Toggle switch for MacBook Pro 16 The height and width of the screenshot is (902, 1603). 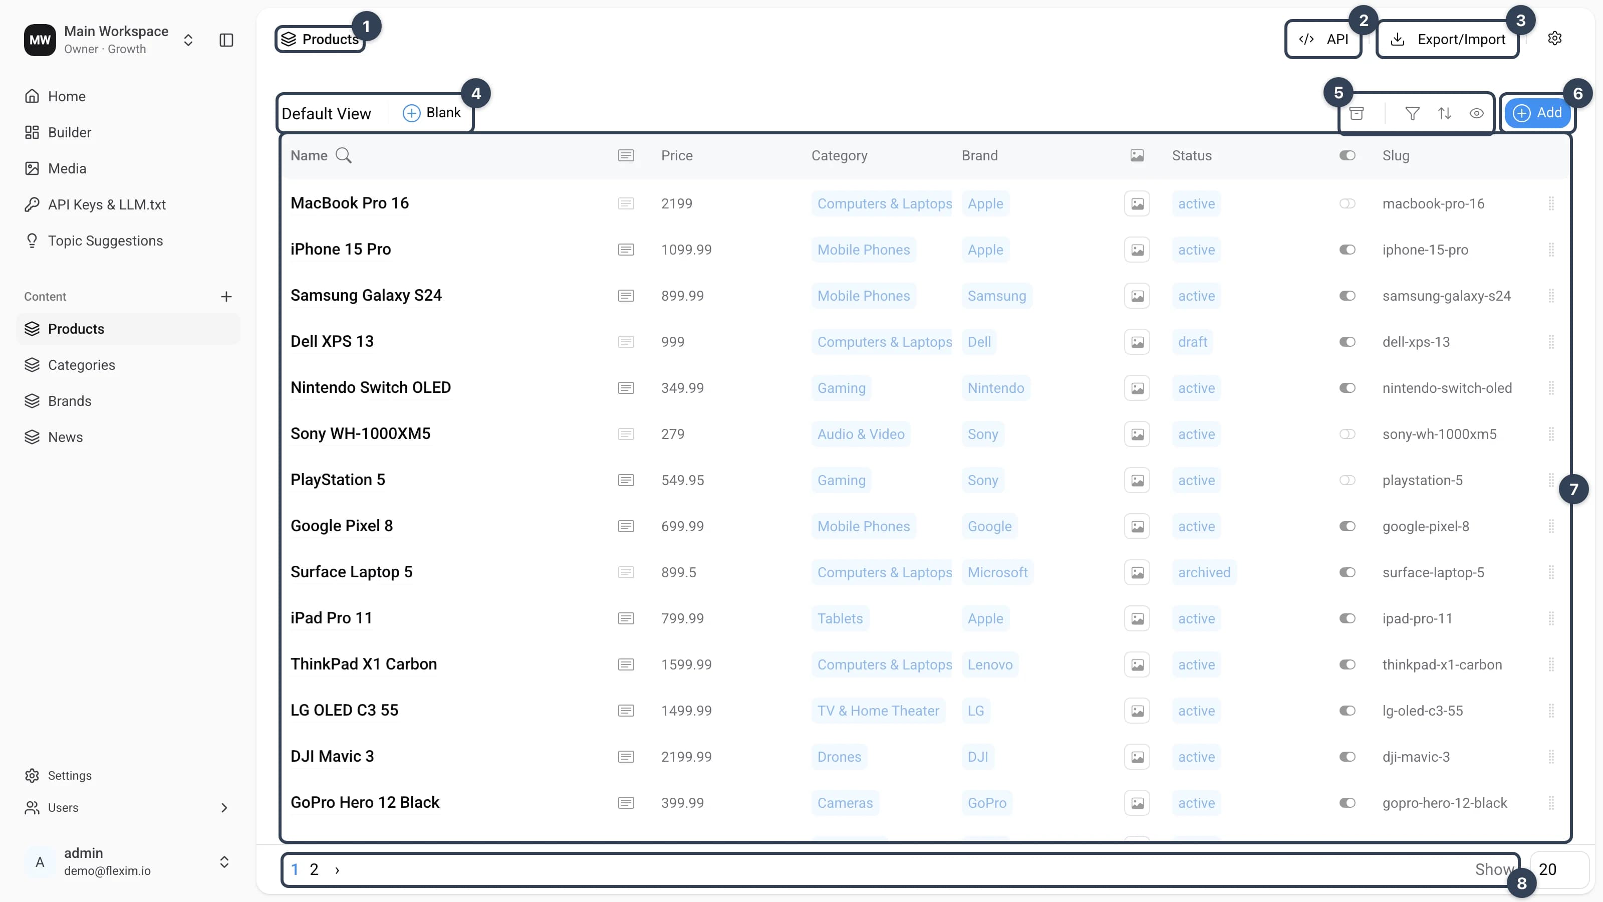(x=1347, y=203)
